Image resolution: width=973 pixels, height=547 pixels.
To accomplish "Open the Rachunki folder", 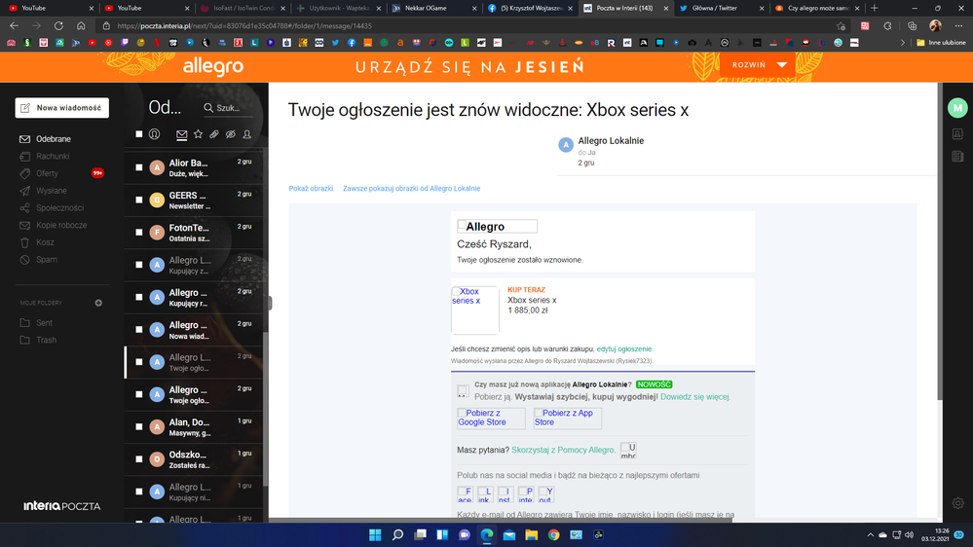I will click(x=53, y=157).
